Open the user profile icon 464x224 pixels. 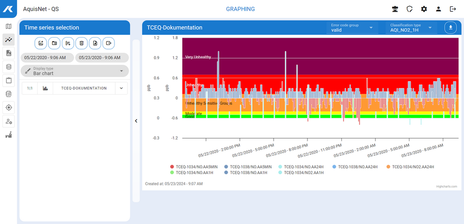coord(438,9)
